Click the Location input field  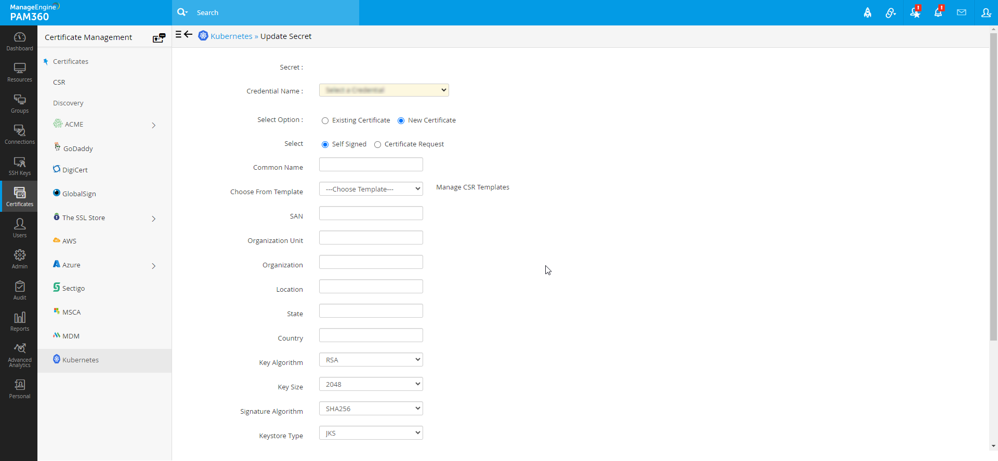point(371,287)
